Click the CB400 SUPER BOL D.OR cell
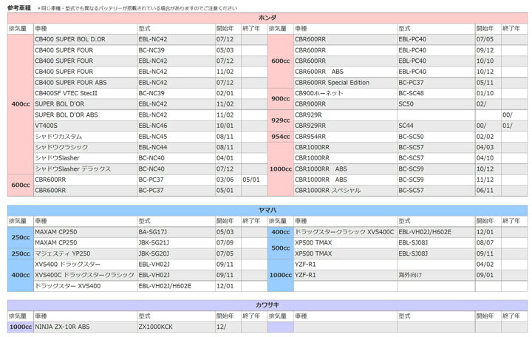This screenshot has height=337, width=532. click(86, 39)
